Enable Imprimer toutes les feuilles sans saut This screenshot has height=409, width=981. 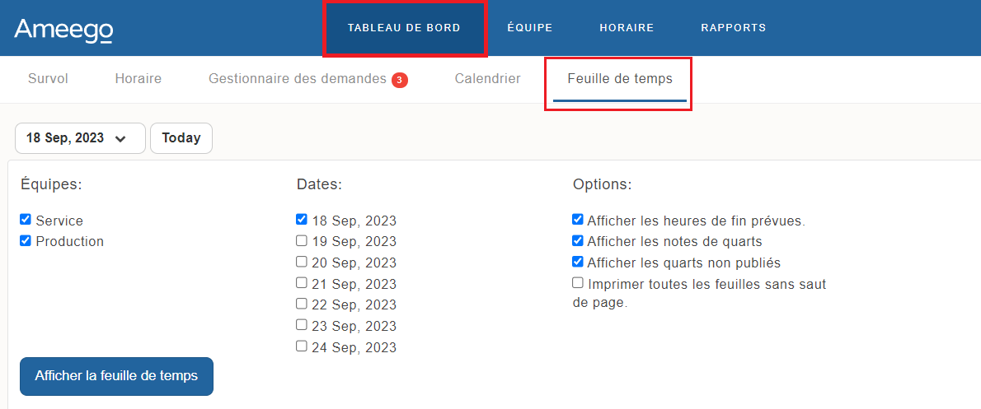point(578,283)
